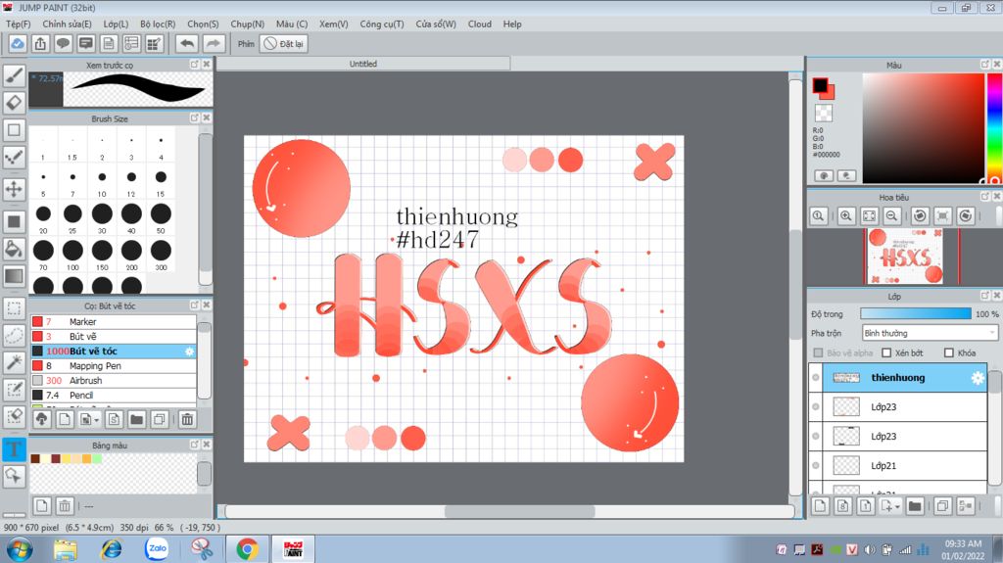The image size is (1003, 563).
Task: Select the Select Eraser tool
Action: (x=14, y=416)
